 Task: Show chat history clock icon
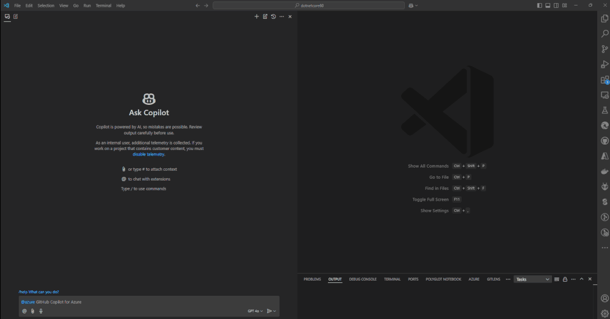(x=274, y=16)
